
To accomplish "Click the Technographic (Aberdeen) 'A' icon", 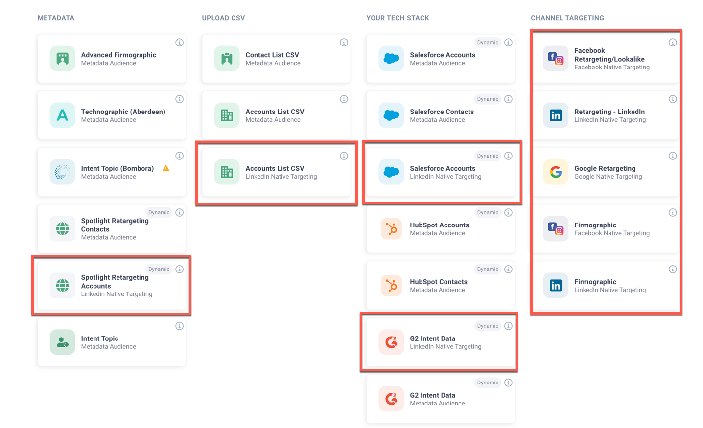I will pyautogui.click(x=62, y=115).
